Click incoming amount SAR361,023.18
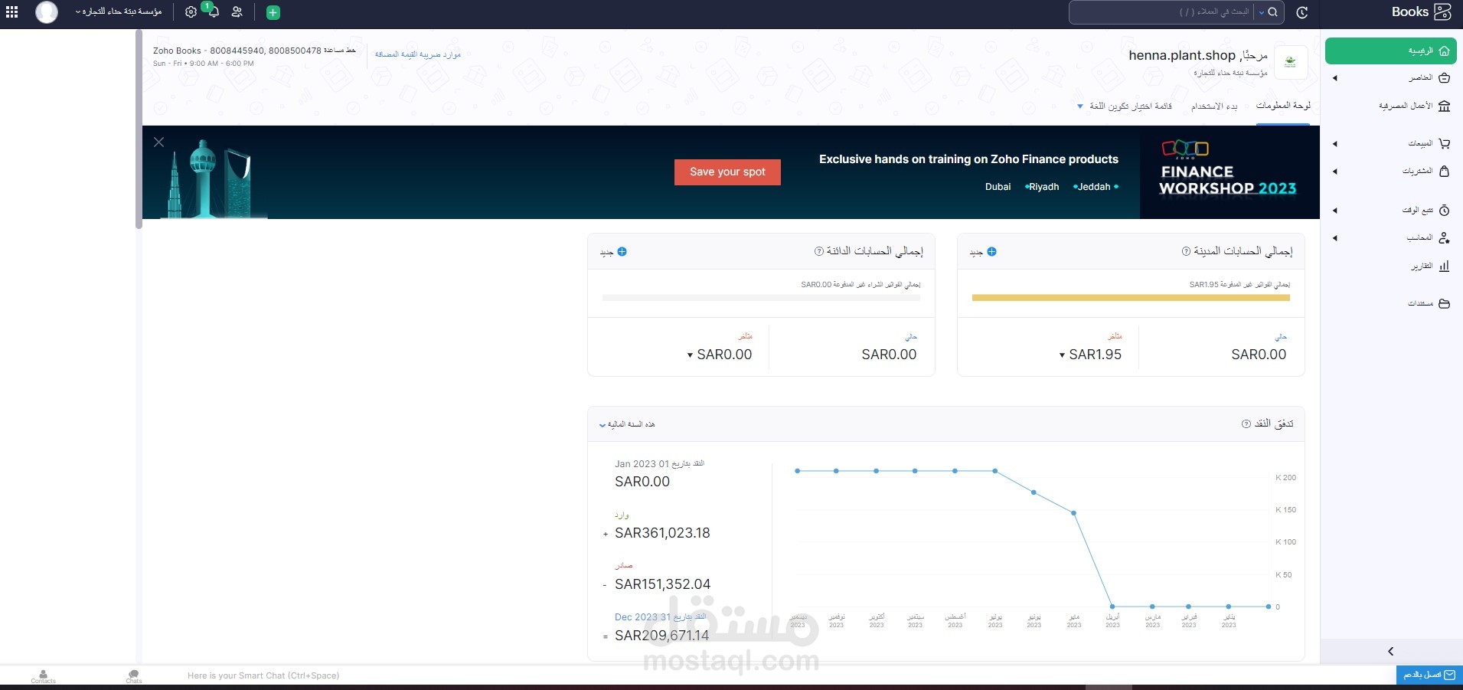1463x690 pixels. [662, 533]
